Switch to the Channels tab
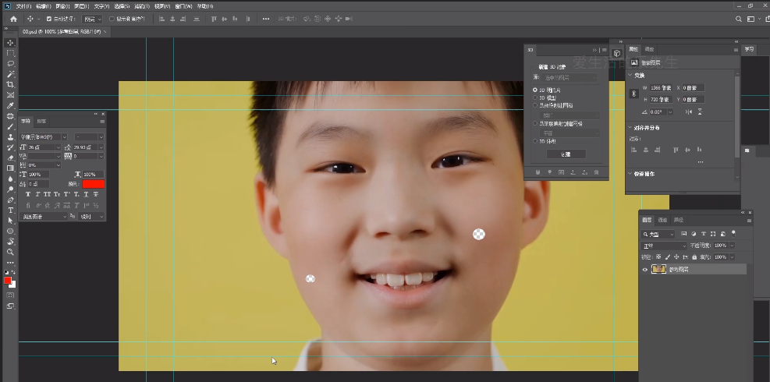 662,220
